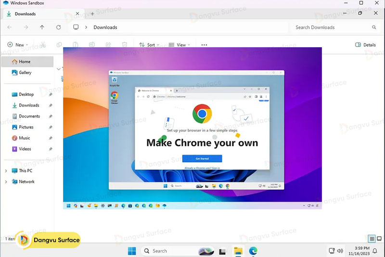Unpin Downloads from Quick access
This screenshot has width=385, height=257.
(x=51, y=105)
